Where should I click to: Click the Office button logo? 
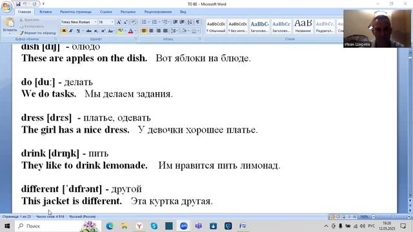(7, 6)
